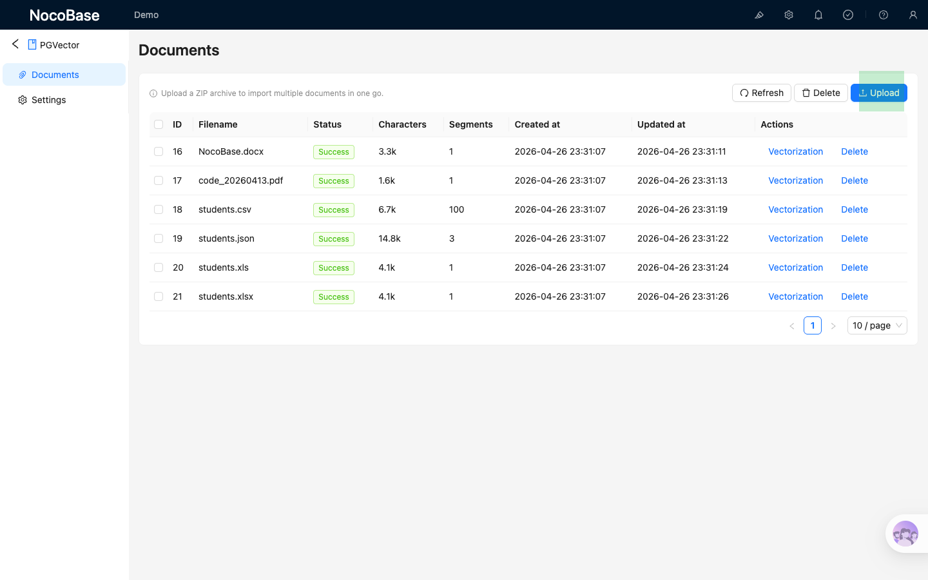The image size is (928, 580).
Task: Open the settings gear in top bar
Action: click(x=789, y=15)
